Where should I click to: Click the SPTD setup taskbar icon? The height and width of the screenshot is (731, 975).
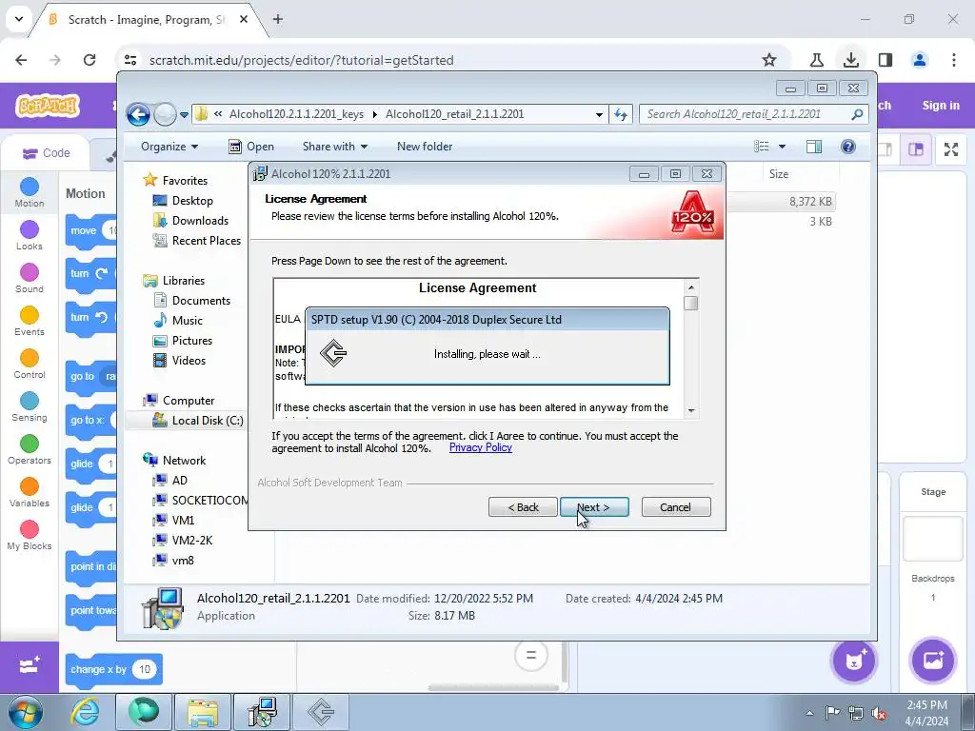322,712
